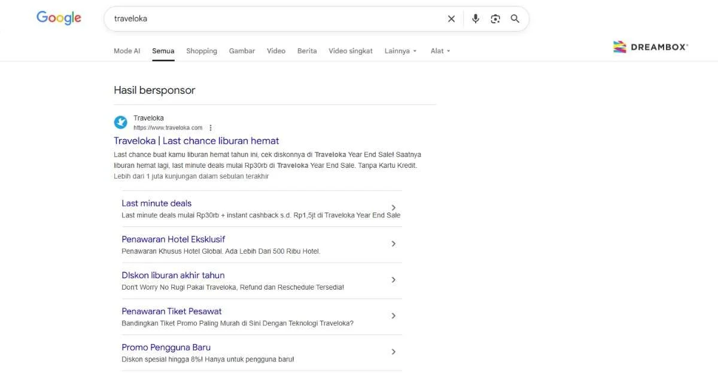
Task: Click the Hasil bersponsor heading
Action: 154,90
